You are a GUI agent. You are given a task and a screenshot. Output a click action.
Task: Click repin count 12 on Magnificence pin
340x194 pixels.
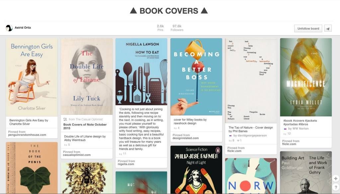tap(287, 134)
